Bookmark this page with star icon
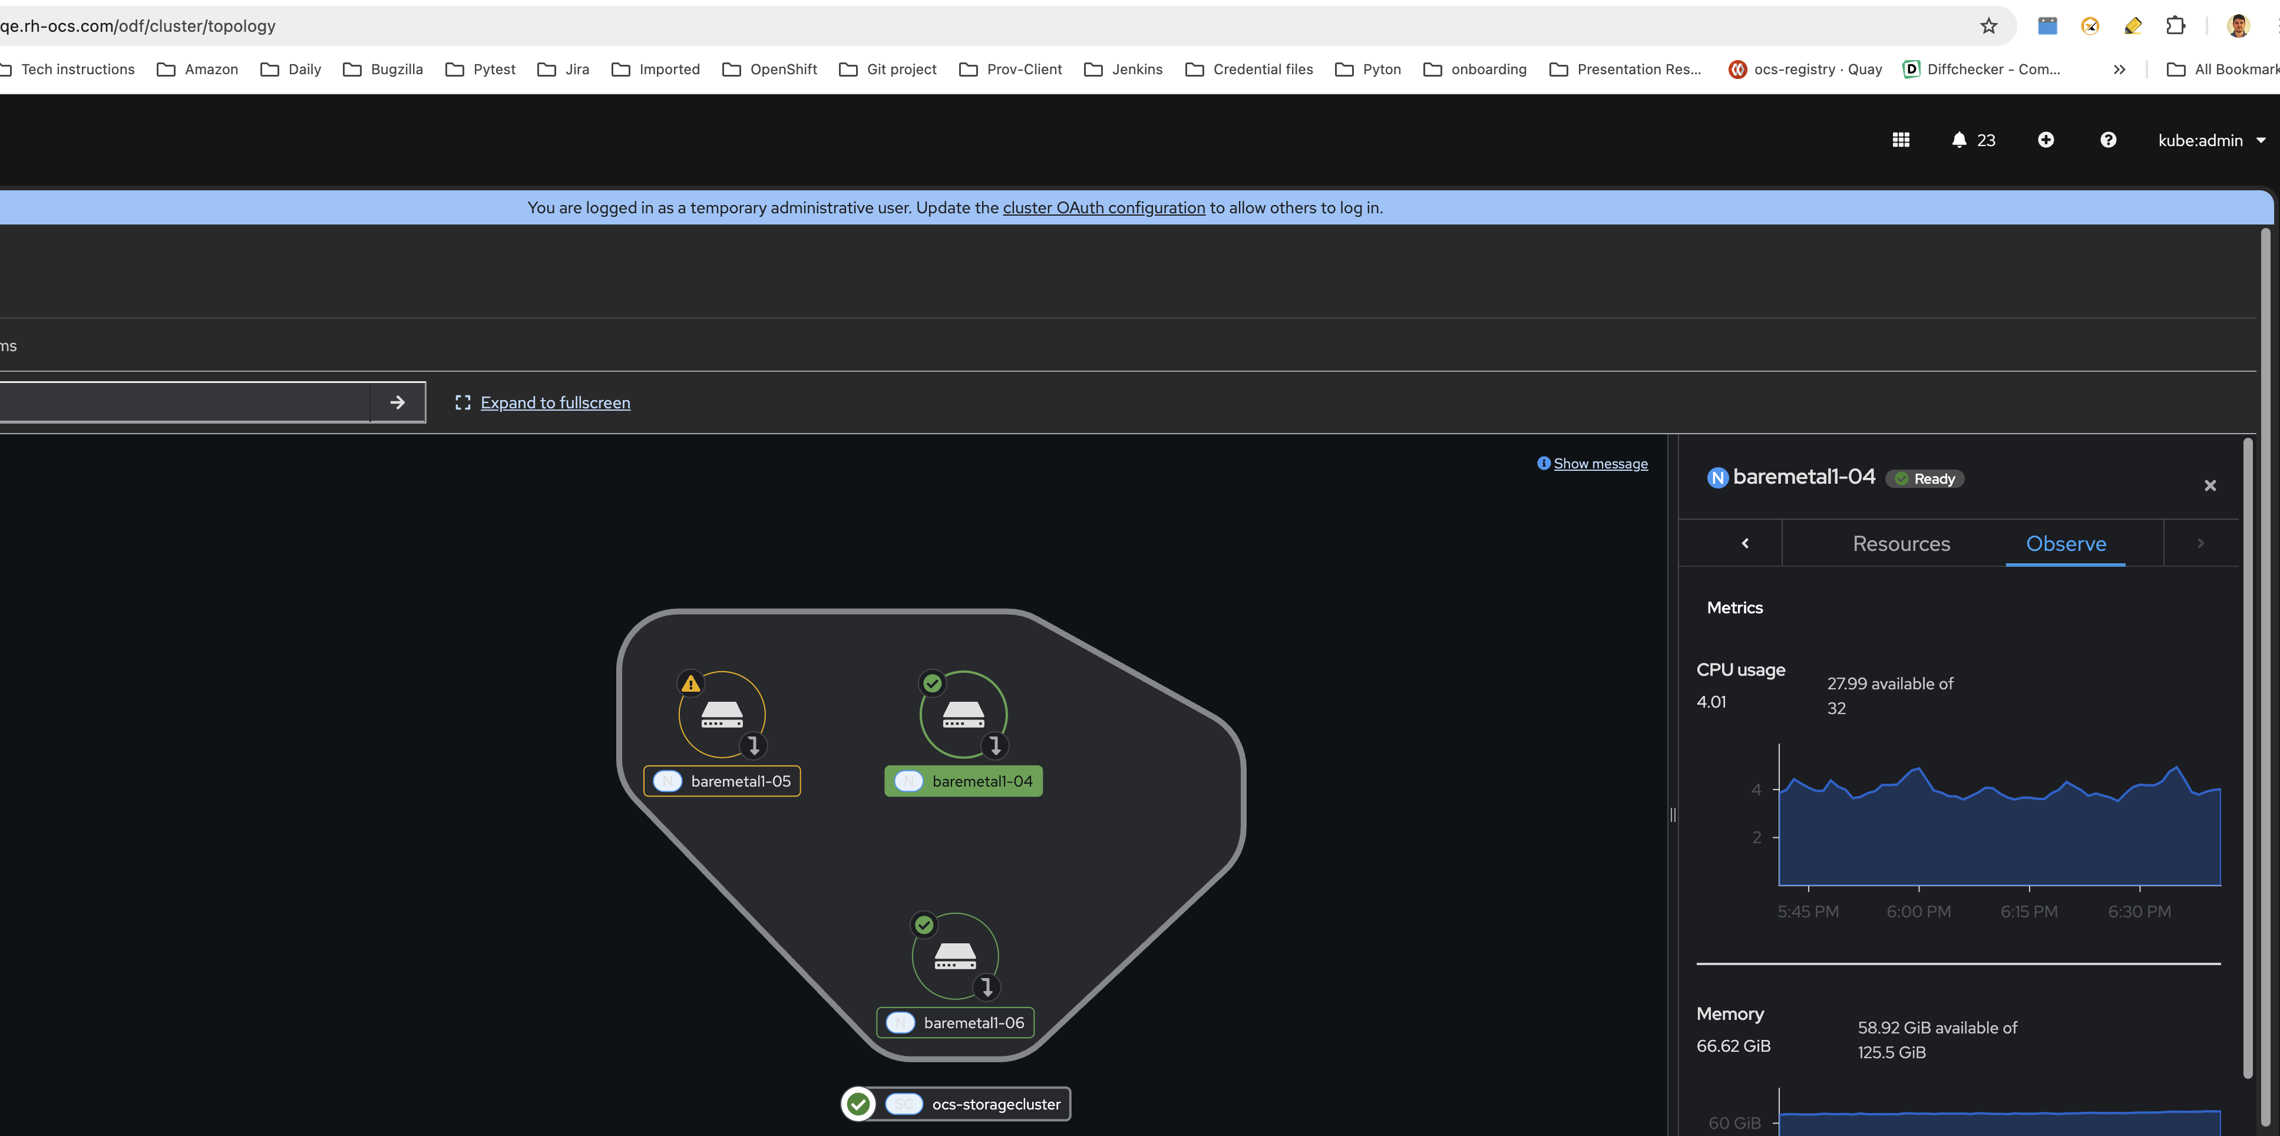The height and width of the screenshot is (1136, 2280). tap(1989, 26)
